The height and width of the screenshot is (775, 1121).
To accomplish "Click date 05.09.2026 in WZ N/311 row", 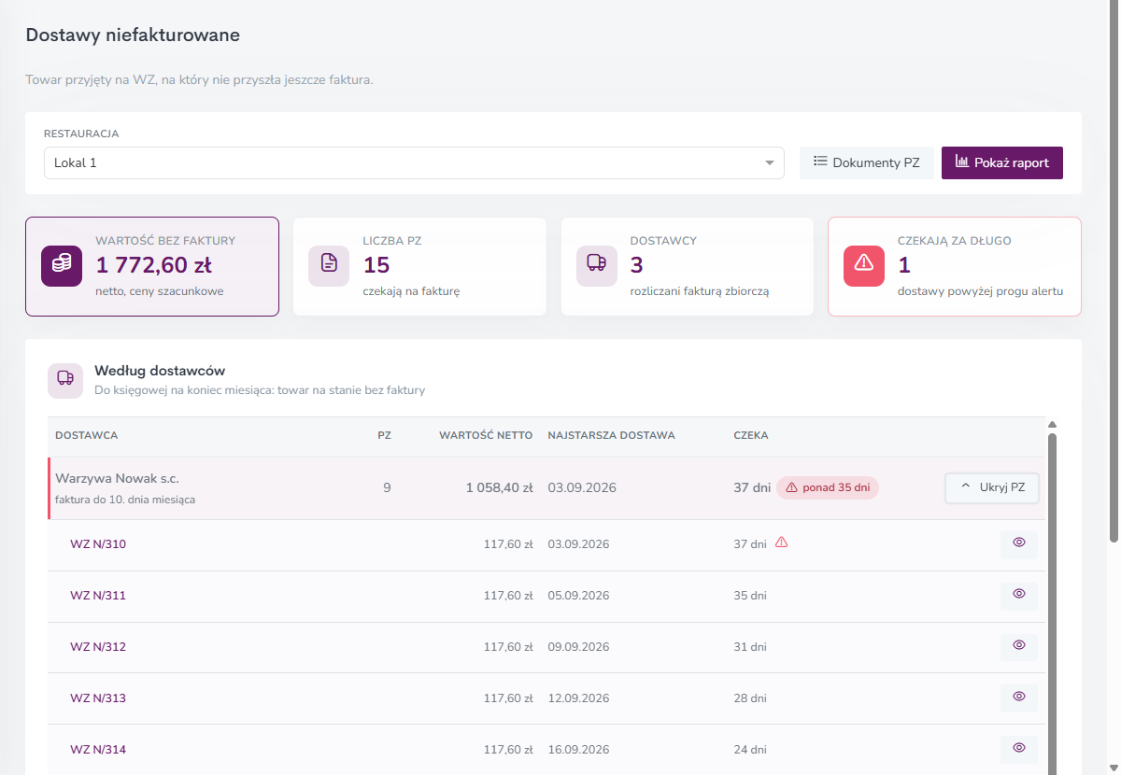I will click(x=579, y=596).
